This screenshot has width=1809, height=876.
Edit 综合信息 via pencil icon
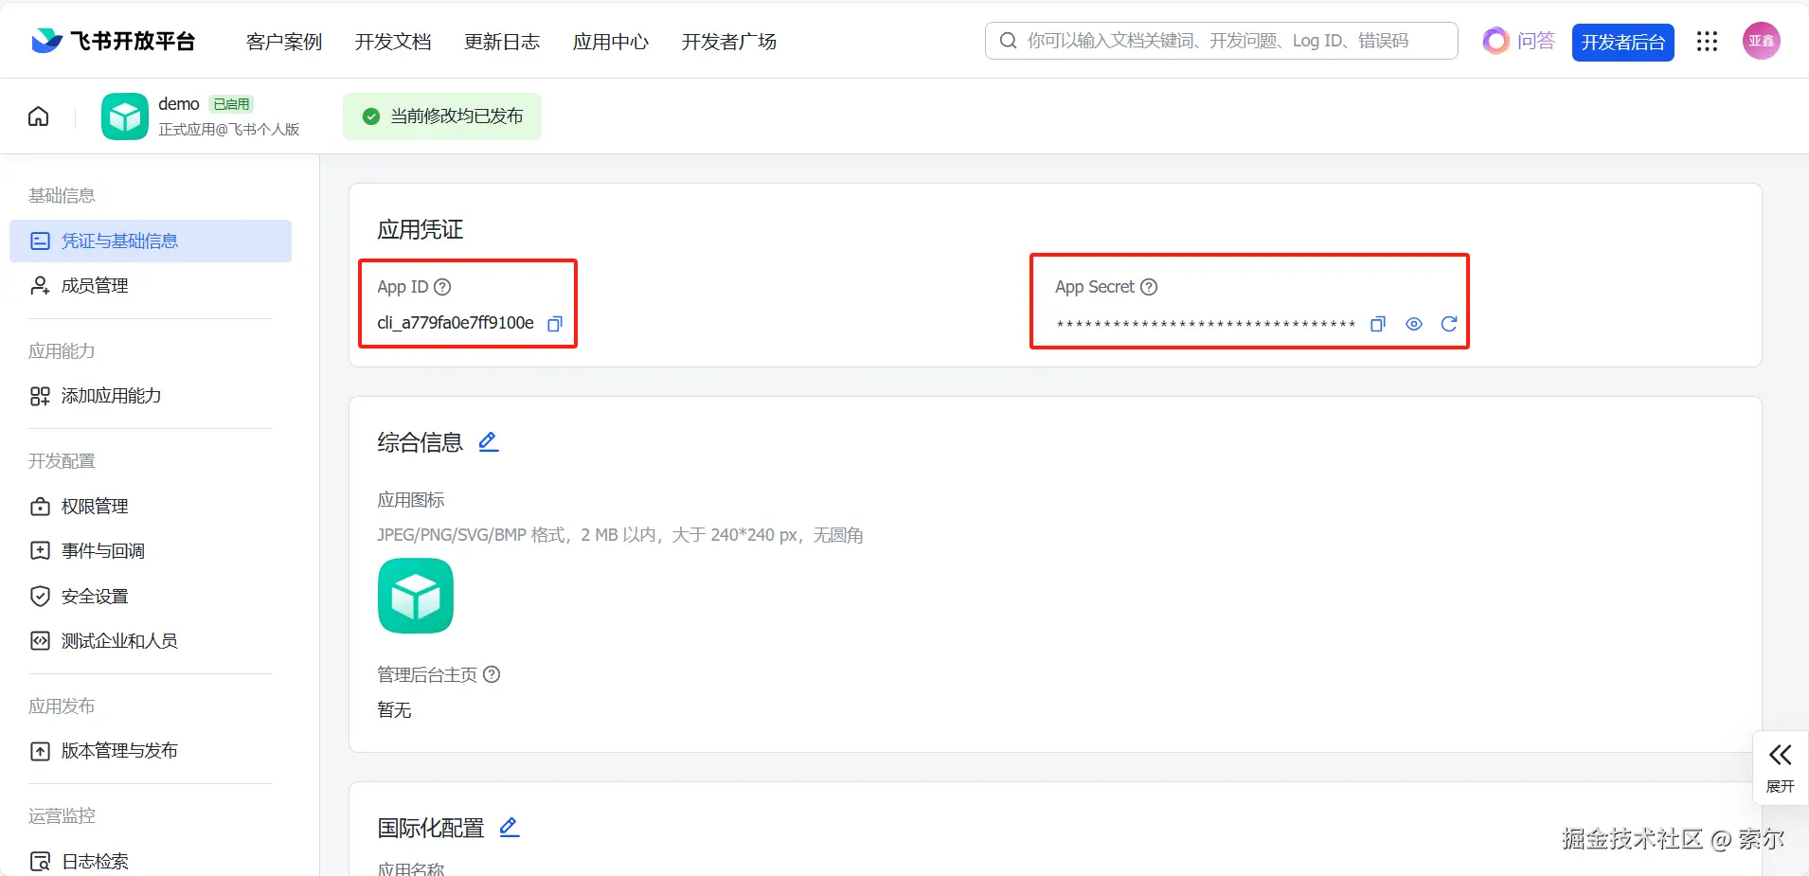tap(489, 442)
